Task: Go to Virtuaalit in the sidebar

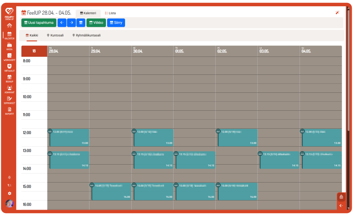Action: 9,68
